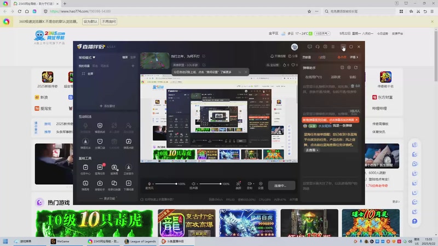438x246 pixels.
Task: Click the pop-out icon in the 弹幕助手 header
Action: 356,67
